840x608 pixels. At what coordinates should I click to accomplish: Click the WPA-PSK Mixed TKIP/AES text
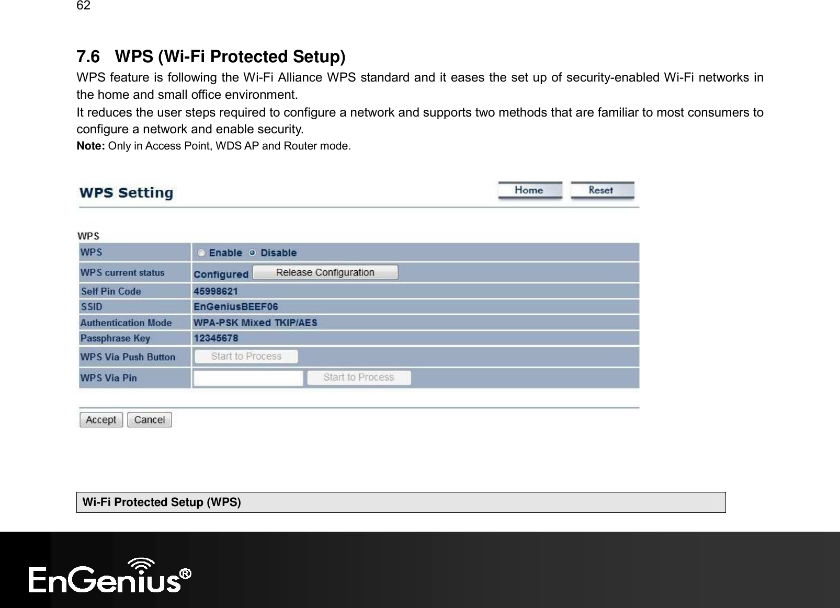(255, 323)
